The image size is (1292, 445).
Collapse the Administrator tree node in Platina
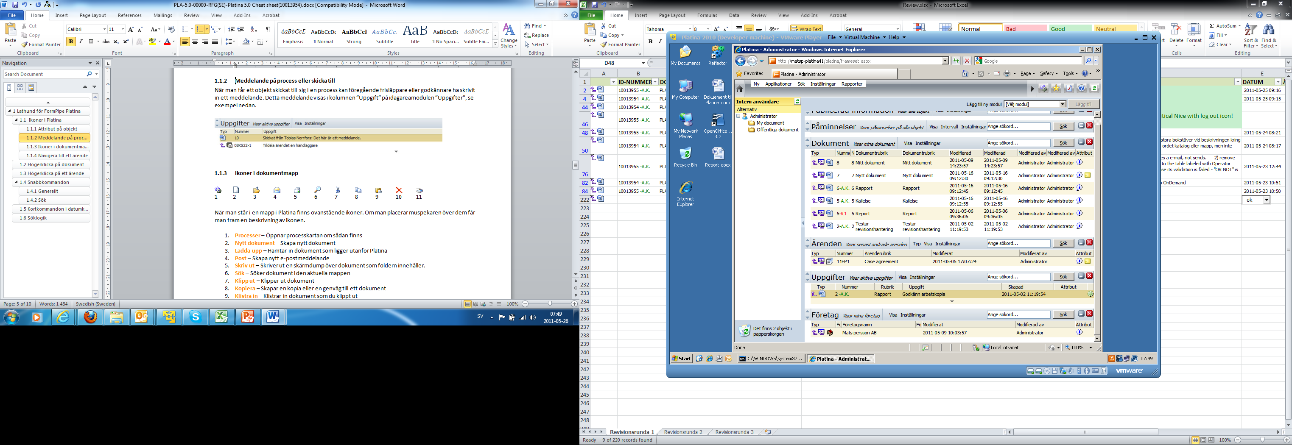click(738, 116)
